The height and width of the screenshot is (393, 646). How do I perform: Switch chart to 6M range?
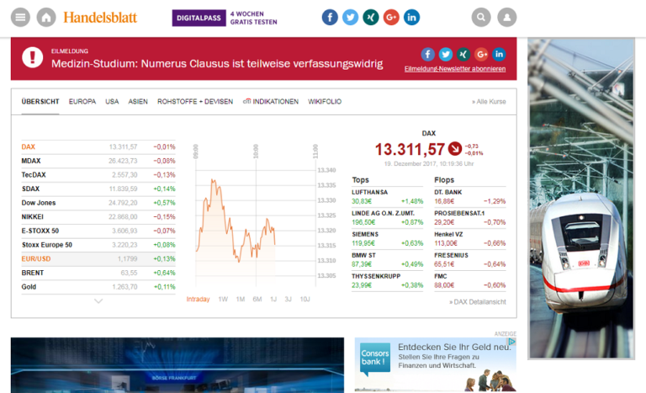pyautogui.click(x=257, y=299)
